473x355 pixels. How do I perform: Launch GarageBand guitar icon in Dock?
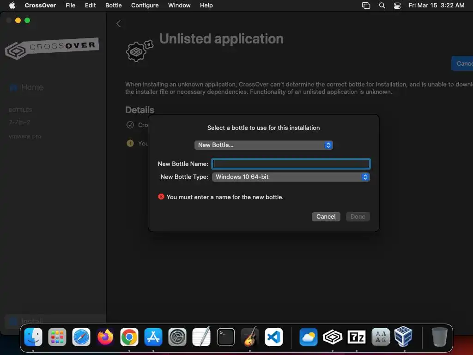(250, 337)
